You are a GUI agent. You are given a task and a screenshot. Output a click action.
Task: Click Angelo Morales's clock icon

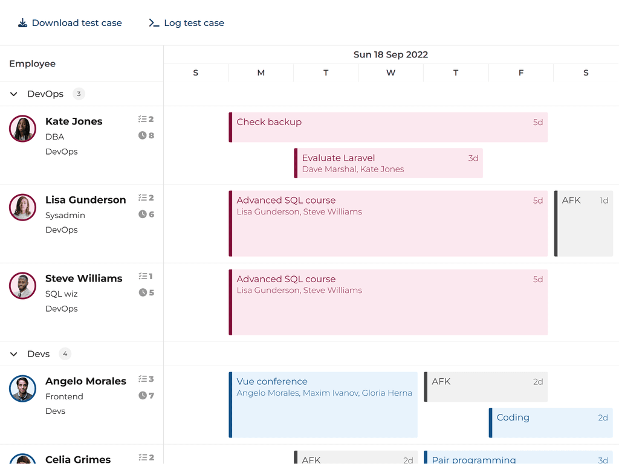click(143, 395)
